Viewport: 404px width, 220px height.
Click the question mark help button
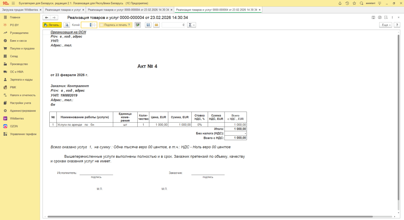(397, 25)
